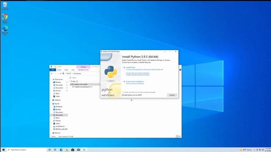The width and height of the screenshot is (271, 152).
Task: Open Music under Quick access
Action: tap(58, 93)
